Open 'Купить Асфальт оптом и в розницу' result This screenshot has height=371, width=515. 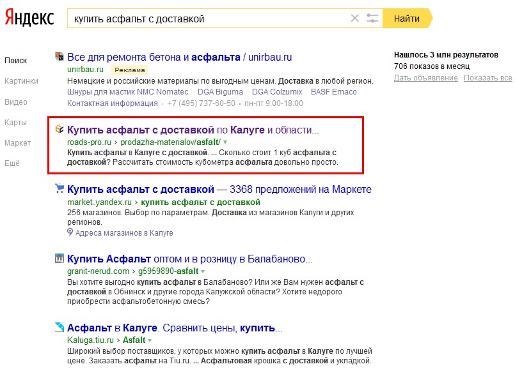tap(190, 259)
